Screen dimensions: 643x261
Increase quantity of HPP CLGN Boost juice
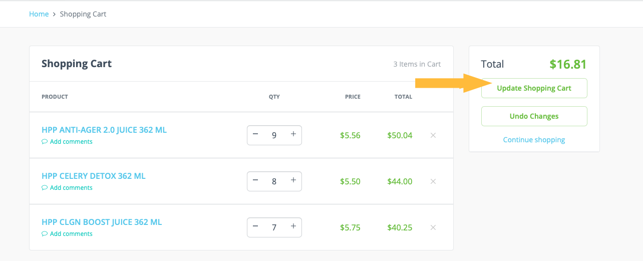point(293,226)
